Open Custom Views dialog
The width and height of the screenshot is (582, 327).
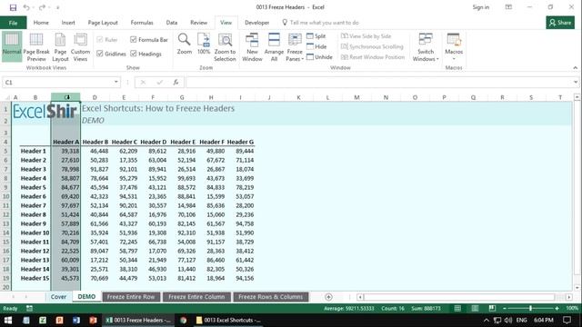[x=80, y=46]
